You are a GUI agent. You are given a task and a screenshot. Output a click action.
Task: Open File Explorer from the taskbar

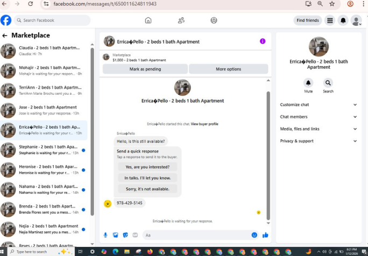point(127,252)
